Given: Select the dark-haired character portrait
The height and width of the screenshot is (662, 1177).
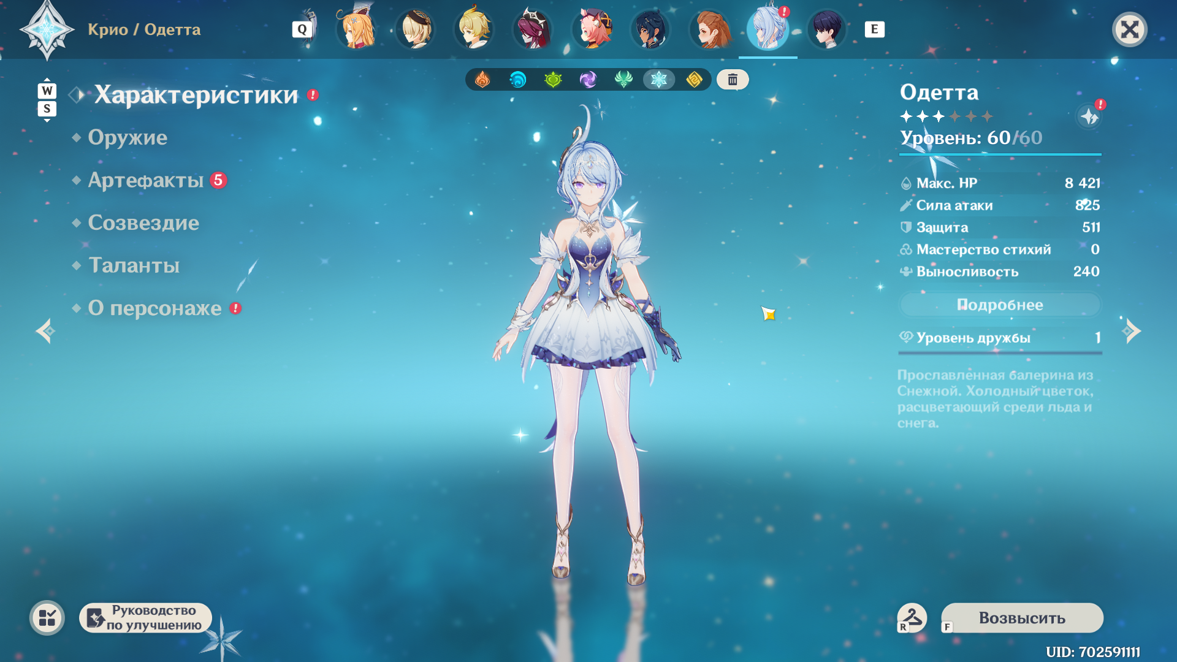Looking at the screenshot, I should (x=827, y=29).
